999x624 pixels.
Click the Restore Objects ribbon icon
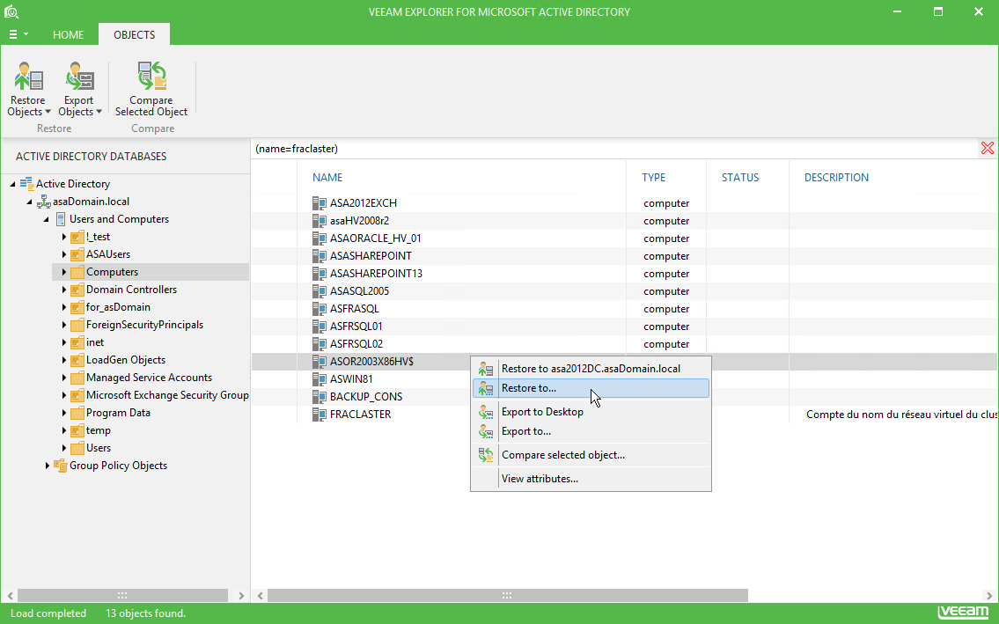[x=29, y=77]
